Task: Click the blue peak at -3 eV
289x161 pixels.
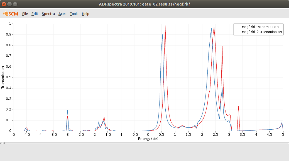Action: 67,110
